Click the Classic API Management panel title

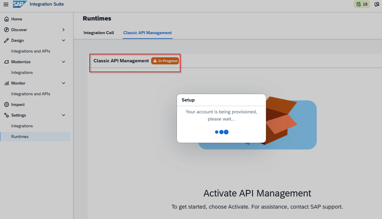[121, 61]
